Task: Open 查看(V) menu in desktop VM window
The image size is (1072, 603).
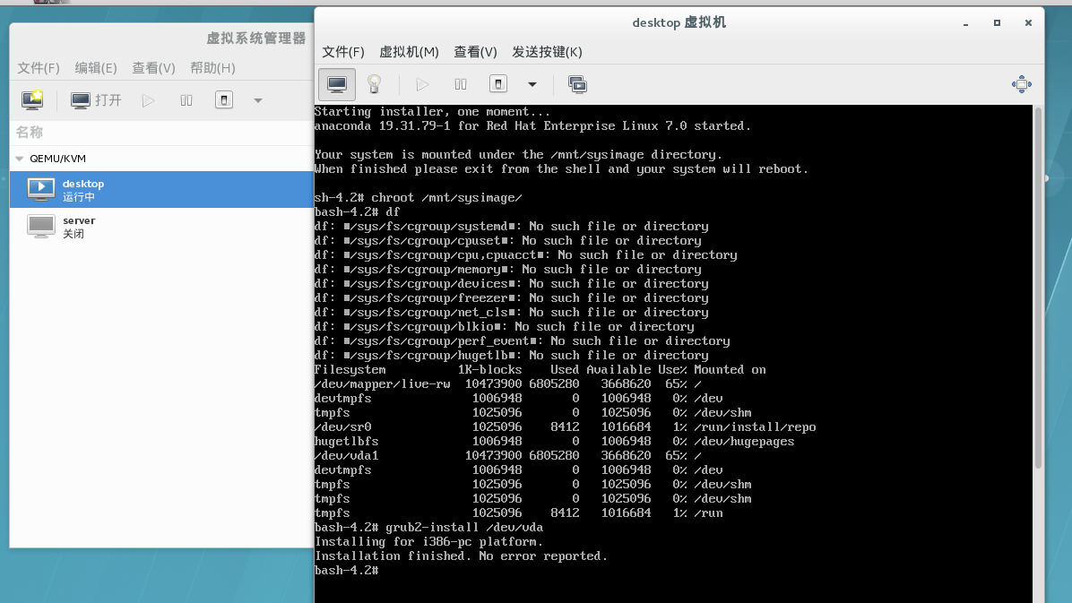Action: [475, 52]
